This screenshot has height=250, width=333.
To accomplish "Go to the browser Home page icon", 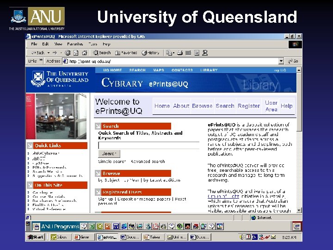I will click(x=85, y=53).
